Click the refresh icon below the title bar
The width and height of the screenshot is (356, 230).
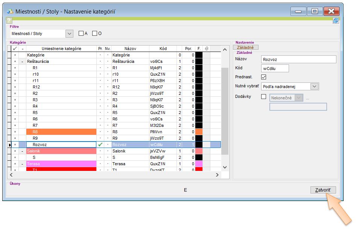point(336,21)
